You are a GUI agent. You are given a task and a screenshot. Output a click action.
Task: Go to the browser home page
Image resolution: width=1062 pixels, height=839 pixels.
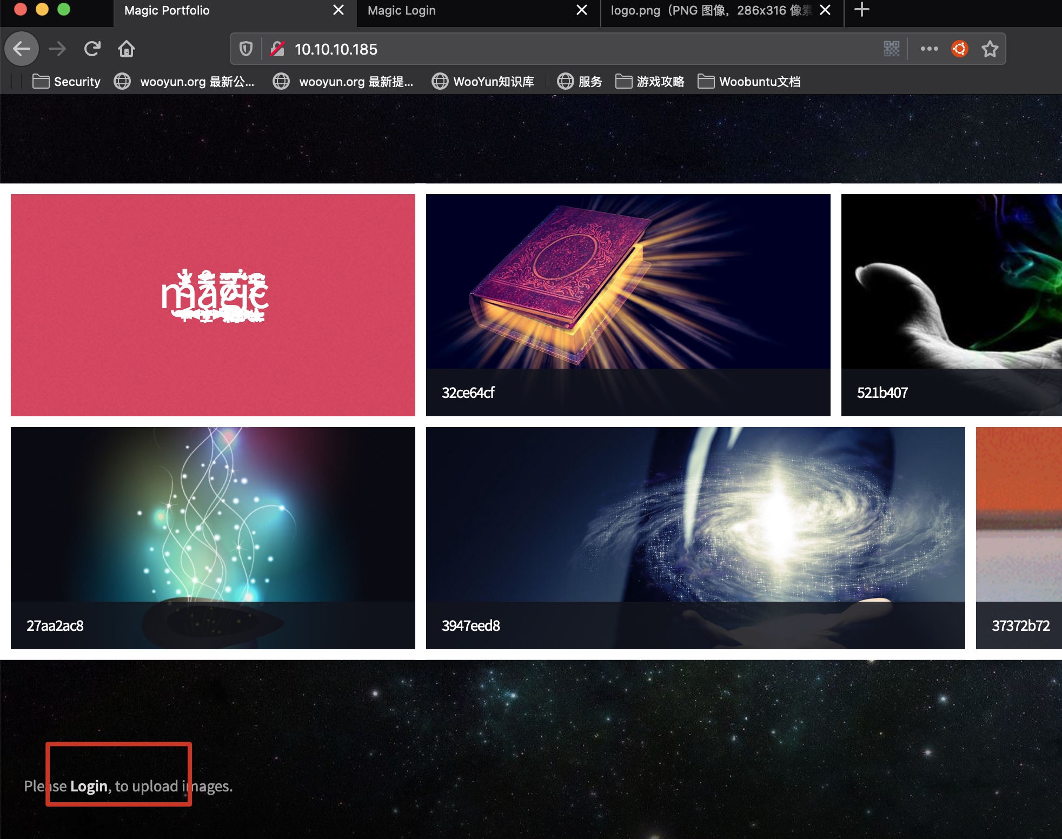tap(127, 49)
